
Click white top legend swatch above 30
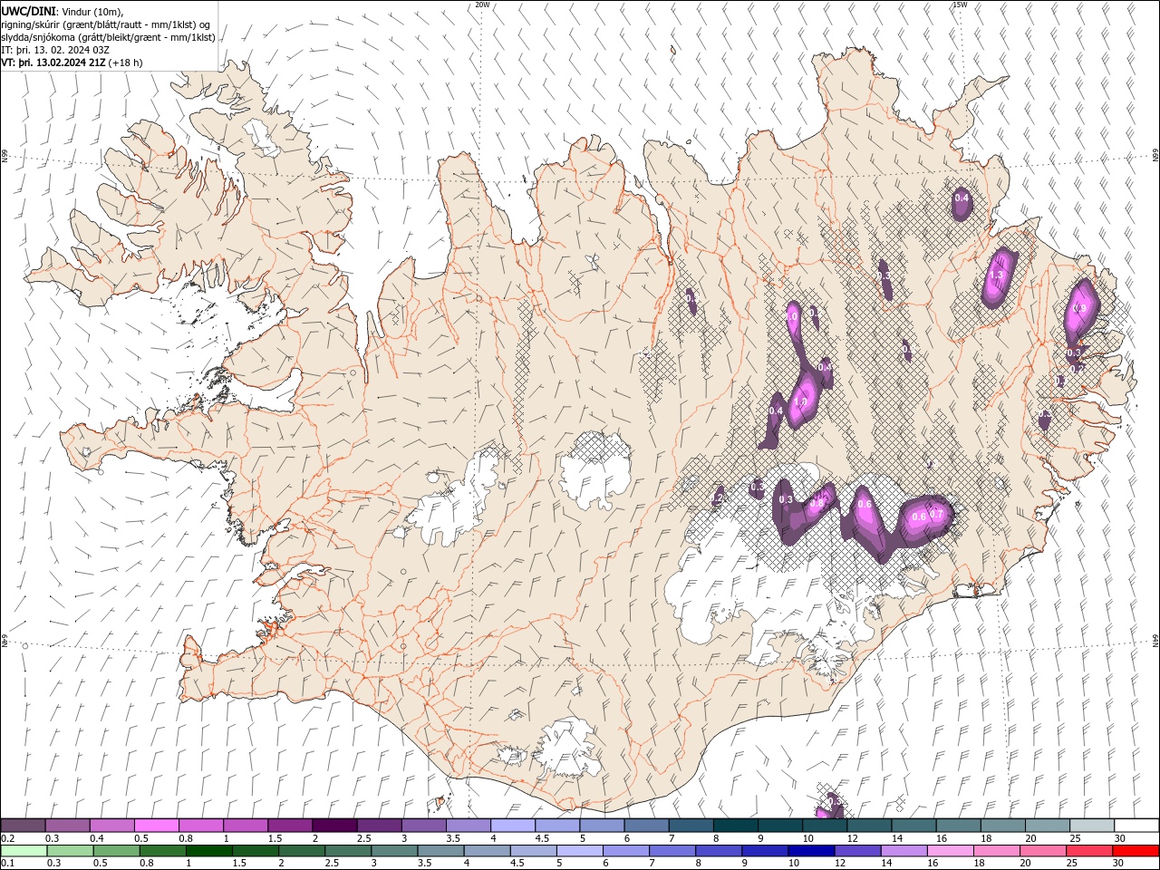pyautogui.click(x=1136, y=826)
